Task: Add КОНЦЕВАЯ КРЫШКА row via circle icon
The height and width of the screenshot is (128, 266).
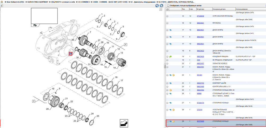Action: pyautogui.click(x=167, y=57)
